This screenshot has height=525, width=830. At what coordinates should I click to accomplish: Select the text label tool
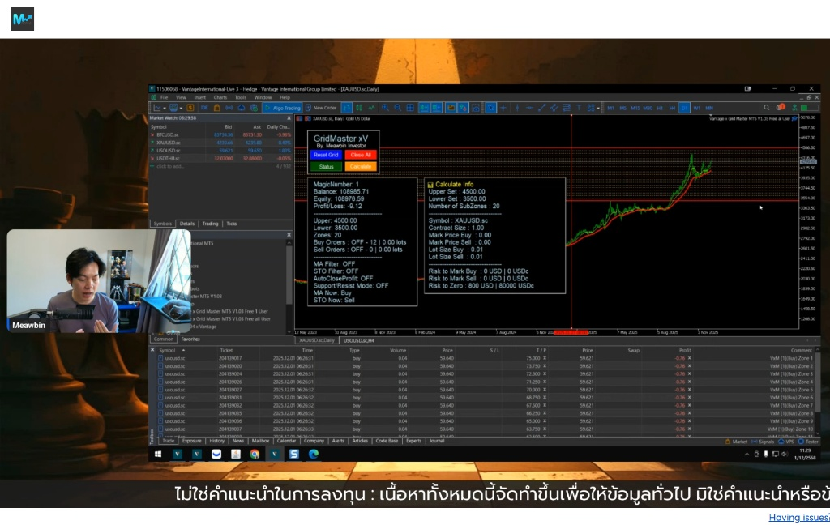[578, 108]
